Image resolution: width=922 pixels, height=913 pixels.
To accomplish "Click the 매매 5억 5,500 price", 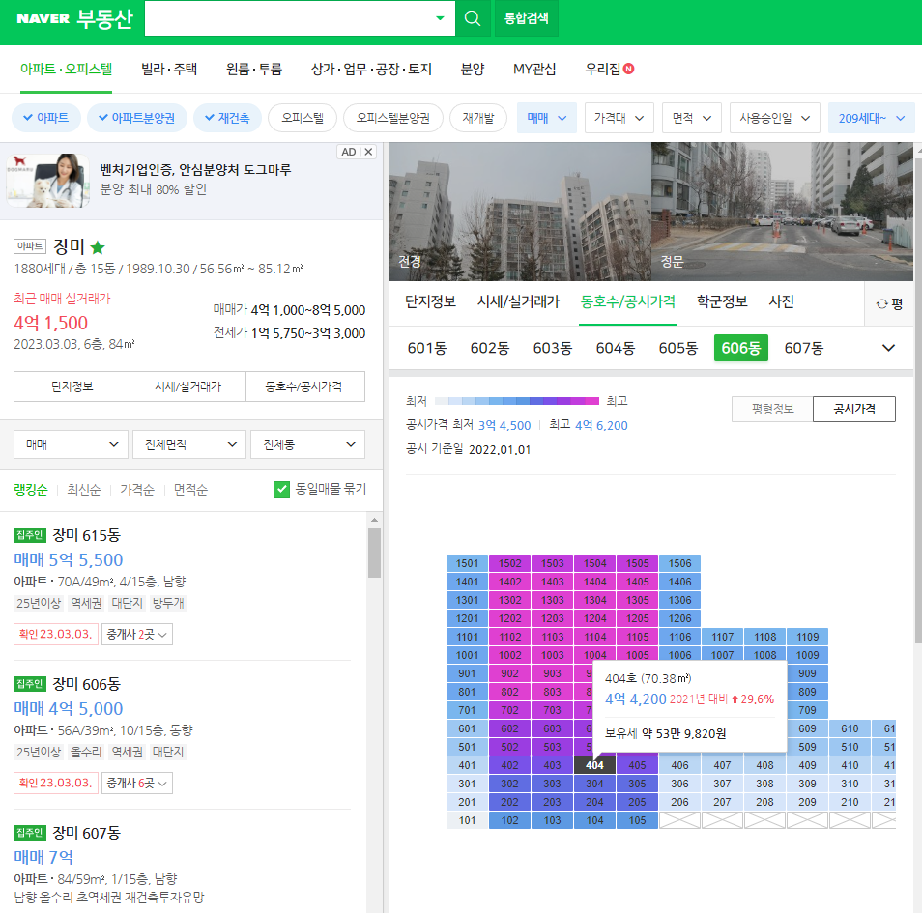I will coord(69,559).
